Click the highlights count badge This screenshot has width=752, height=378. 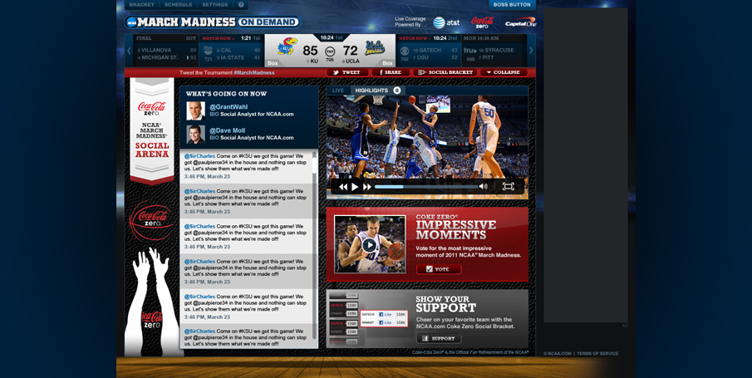[396, 91]
